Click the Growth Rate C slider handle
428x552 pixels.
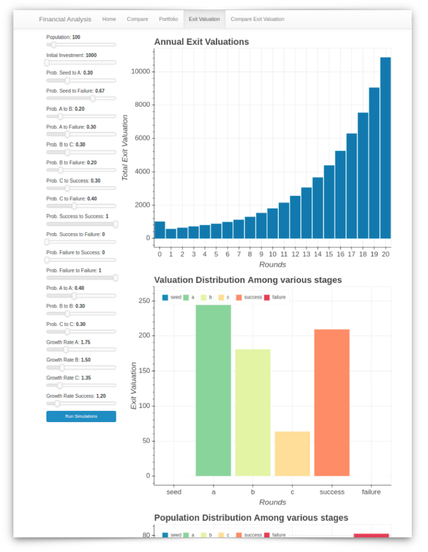pyautogui.click(x=60, y=385)
